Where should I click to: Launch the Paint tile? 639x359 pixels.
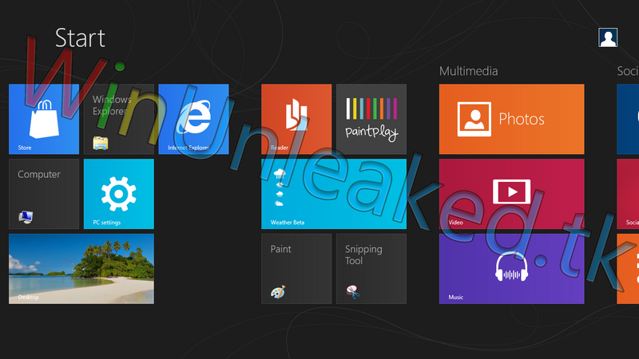(x=296, y=269)
